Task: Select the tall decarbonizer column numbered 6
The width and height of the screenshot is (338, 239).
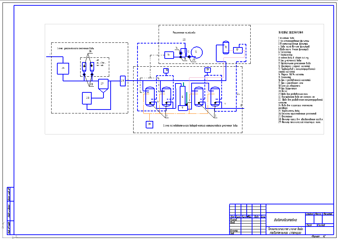Action: point(183,96)
